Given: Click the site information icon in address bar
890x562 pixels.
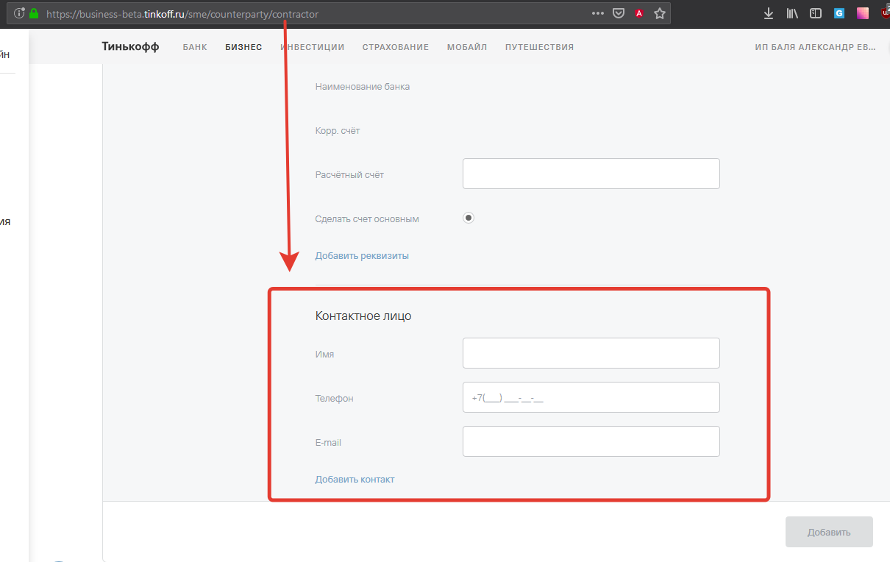Looking at the screenshot, I should pos(19,13).
